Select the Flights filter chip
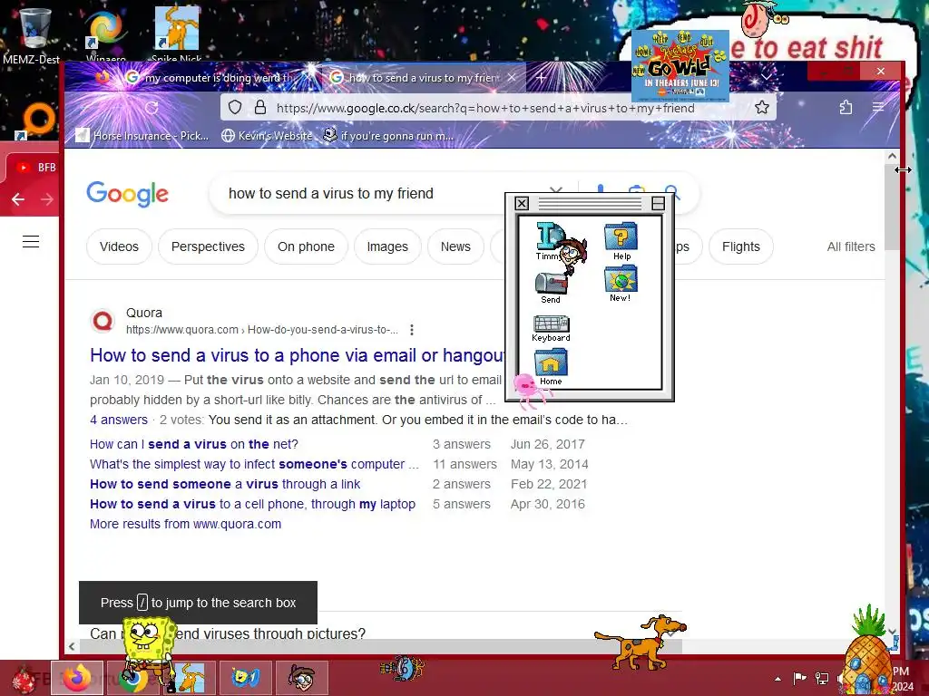Image resolution: width=929 pixels, height=696 pixels. tap(740, 246)
